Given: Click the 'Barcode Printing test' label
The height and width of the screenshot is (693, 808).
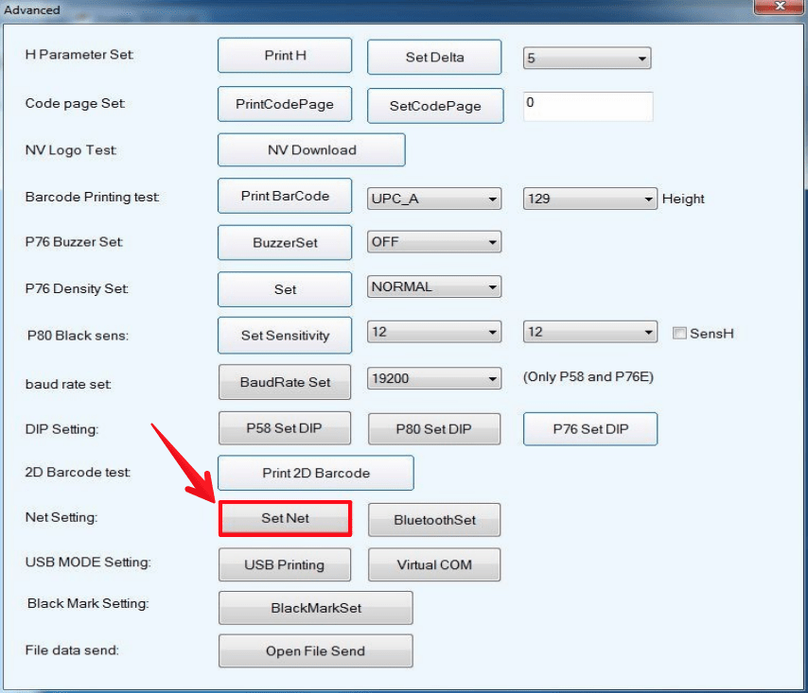Looking at the screenshot, I should (x=92, y=198).
